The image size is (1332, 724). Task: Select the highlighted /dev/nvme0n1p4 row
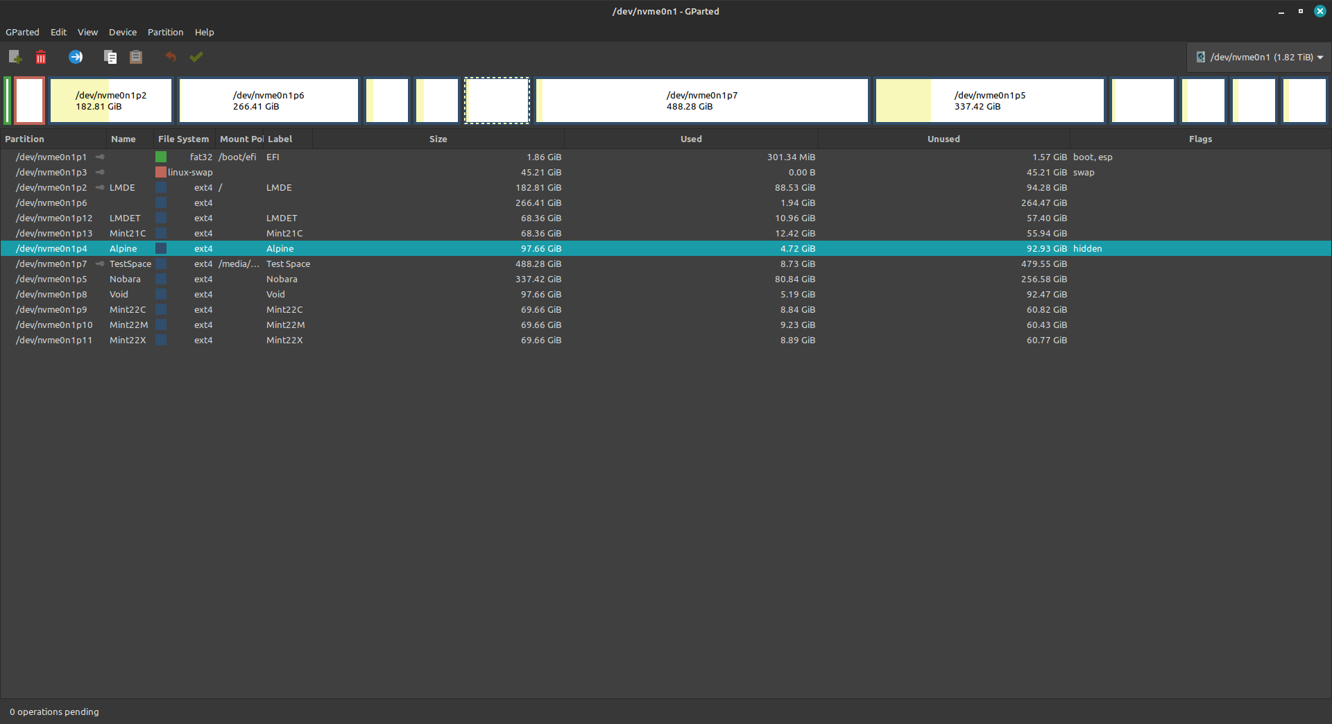pos(666,248)
